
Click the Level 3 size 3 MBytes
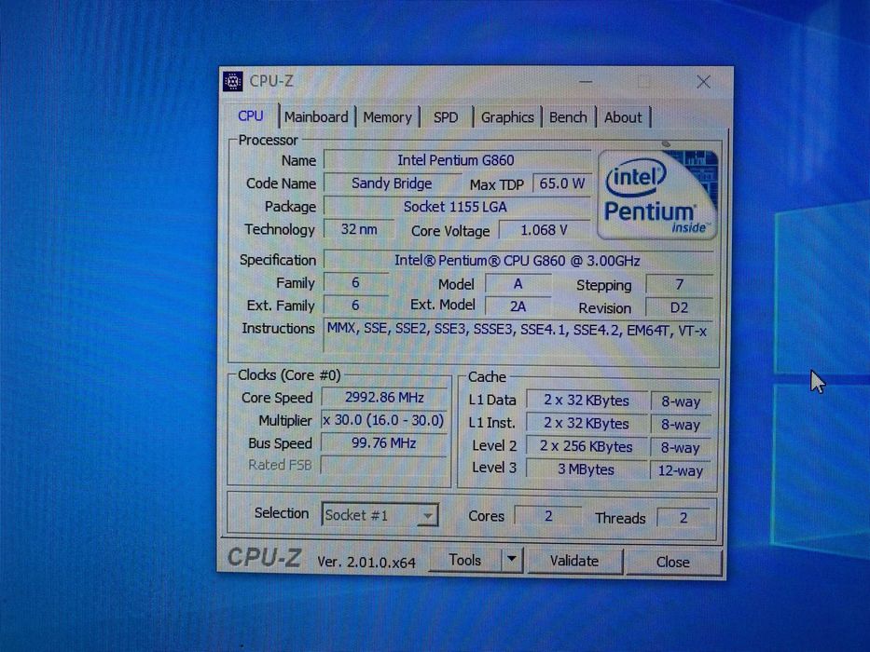[x=587, y=469]
